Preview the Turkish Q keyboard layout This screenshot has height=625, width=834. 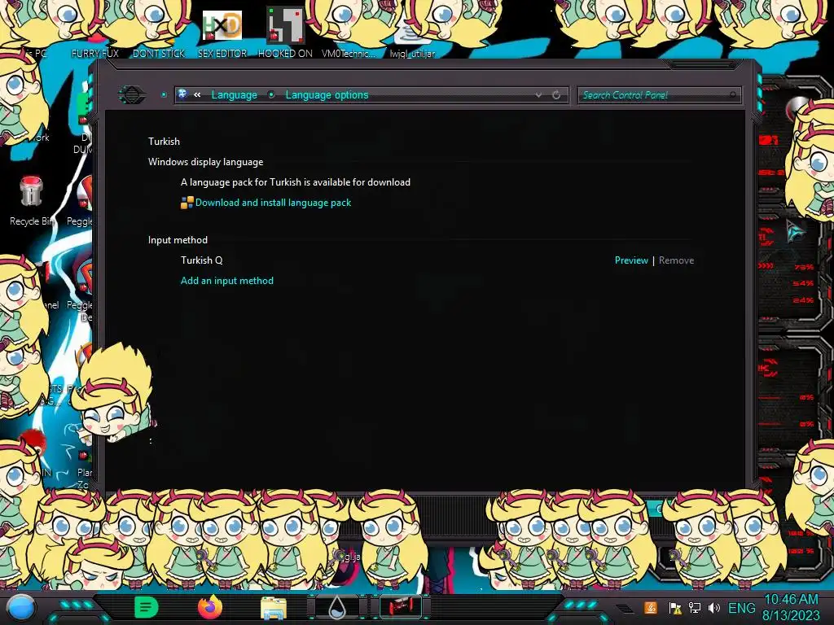tap(631, 260)
